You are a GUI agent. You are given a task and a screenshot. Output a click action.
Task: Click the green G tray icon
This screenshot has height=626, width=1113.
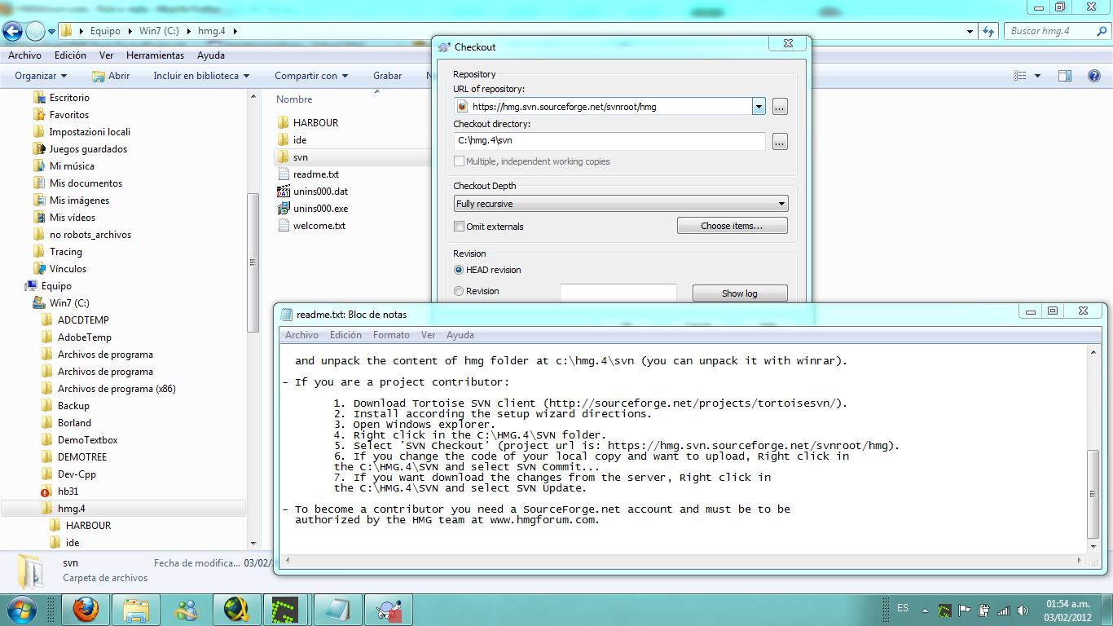[944, 610]
